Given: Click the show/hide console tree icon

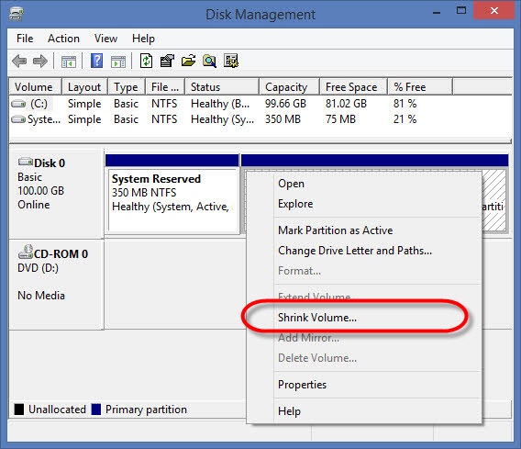Looking at the screenshot, I should pyautogui.click(x=69, y=62).
